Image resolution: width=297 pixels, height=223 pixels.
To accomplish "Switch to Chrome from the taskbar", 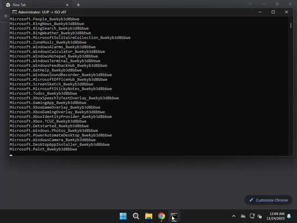I will (x=162, y=216).
